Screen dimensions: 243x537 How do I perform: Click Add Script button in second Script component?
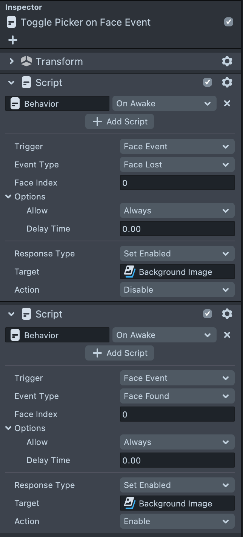(120, 353)
